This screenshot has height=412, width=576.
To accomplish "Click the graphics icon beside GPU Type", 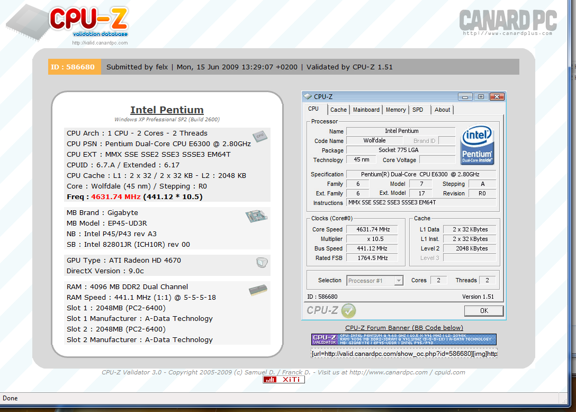I will click(262, 262).
